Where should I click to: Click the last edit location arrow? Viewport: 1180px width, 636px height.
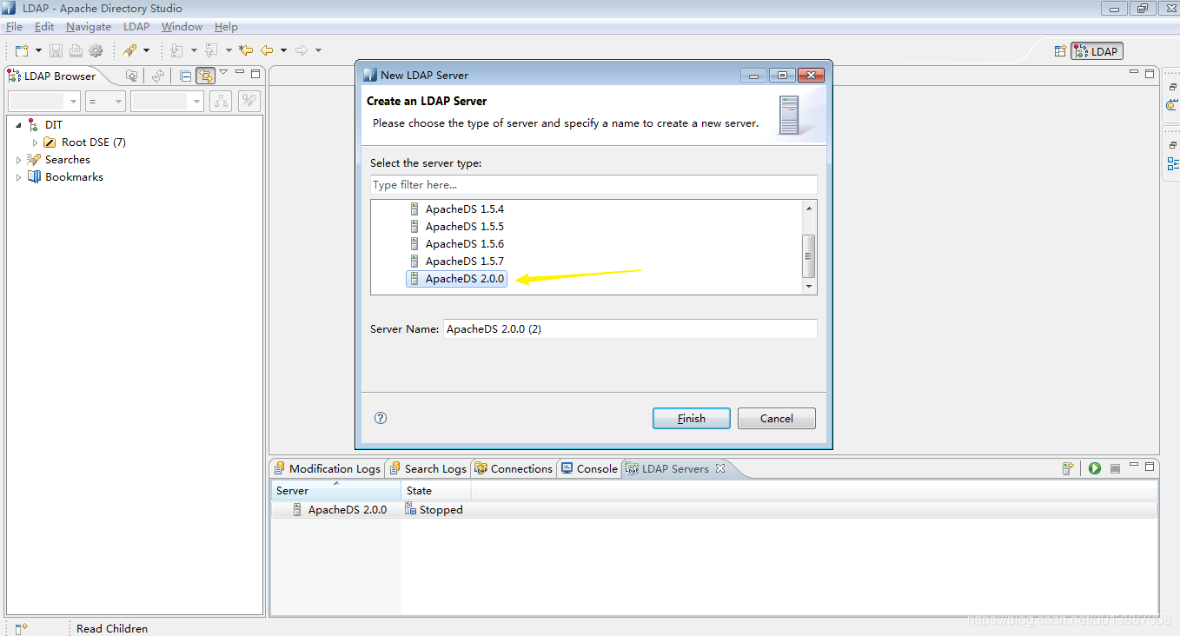pos(246,50)
